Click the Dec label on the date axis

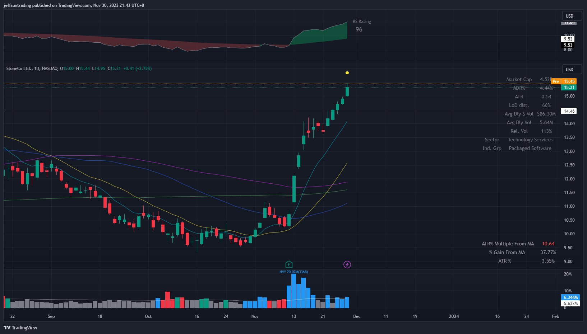(357, 316)
